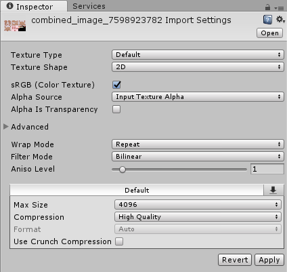Click the import settings title text
Viewport: 287px width, 272px height.
pos(131,20)
